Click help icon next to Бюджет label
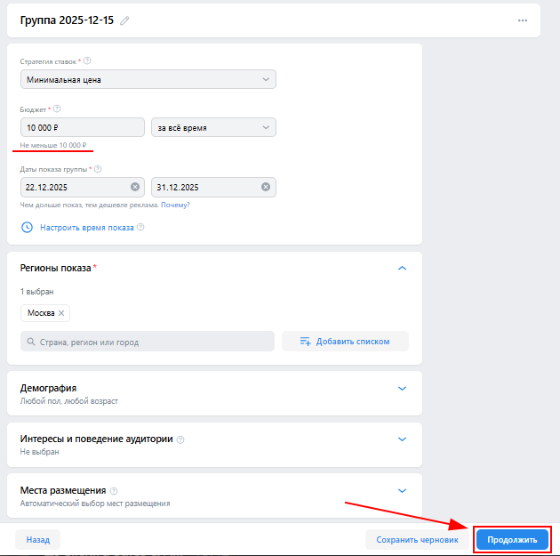The height and width of the screenshot is (556, 560). 57,109
